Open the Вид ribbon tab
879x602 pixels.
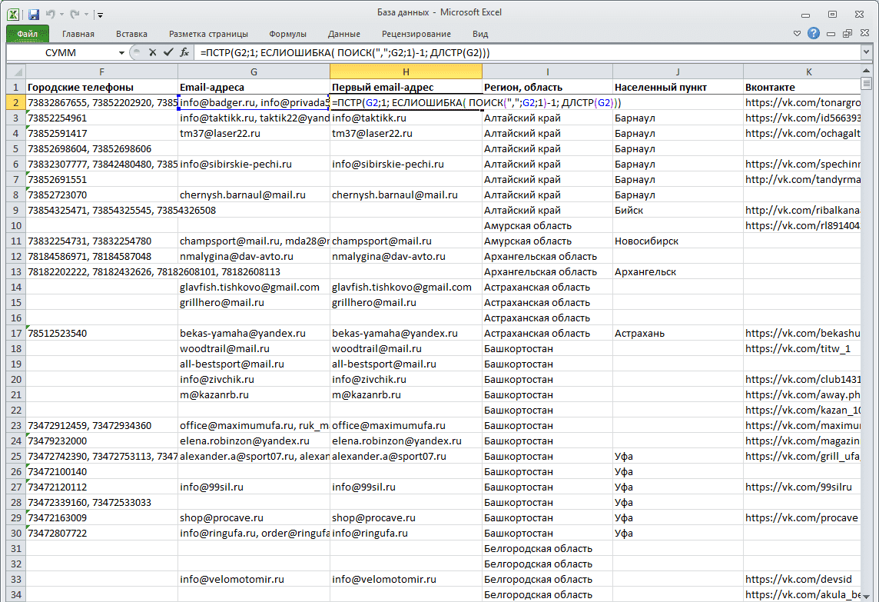click(480, 34)
